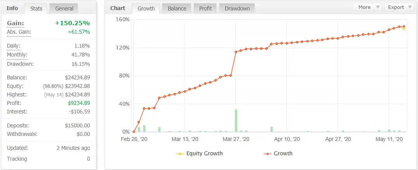Click the May 11, '20 axis label

pyautogui.click(x=389, y=139)
